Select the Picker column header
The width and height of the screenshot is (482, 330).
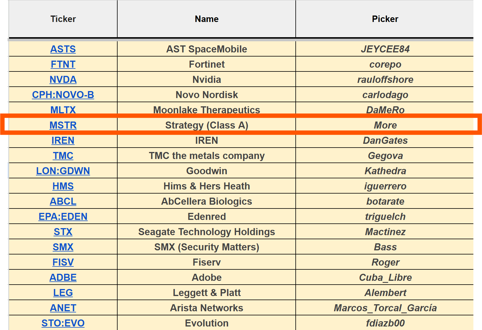[x=385, y=19]
